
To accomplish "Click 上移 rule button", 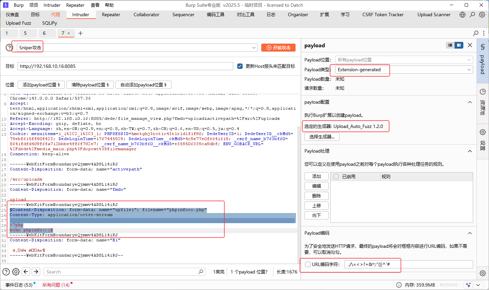I will coord(317,206).
